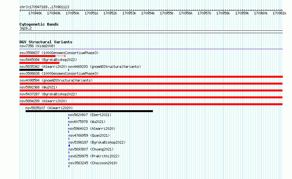Open nsv5835342 (Almarri2020) label
This screenshot has height=179, width=292.
(43, 67)
